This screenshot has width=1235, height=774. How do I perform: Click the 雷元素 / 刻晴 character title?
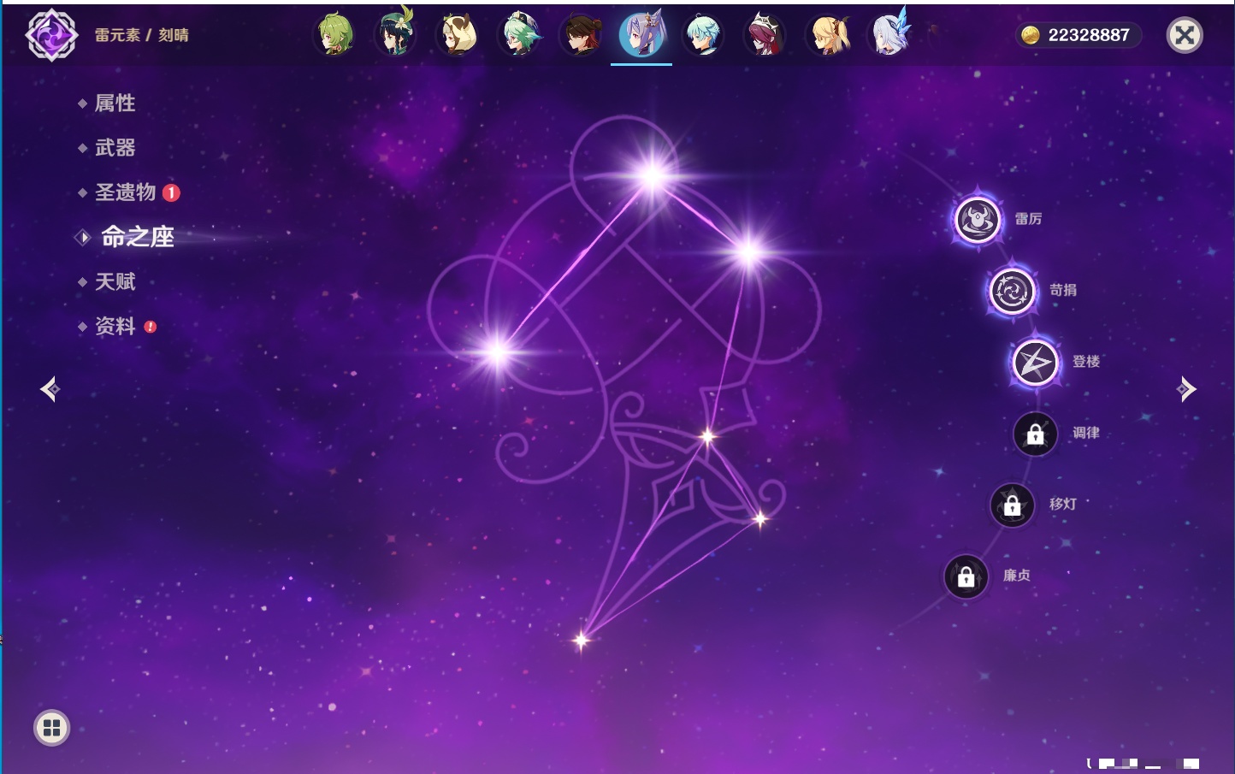tap(142, 35)
